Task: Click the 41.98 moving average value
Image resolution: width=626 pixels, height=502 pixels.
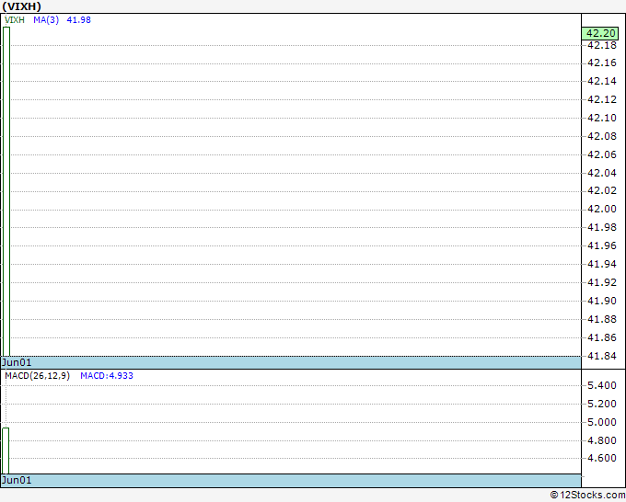Action: [78, 20]
